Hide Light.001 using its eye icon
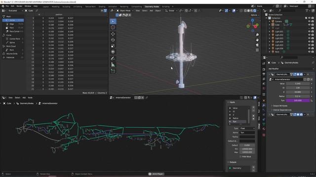The height and width of the screenshot is (177, 316). pos(309,31)
